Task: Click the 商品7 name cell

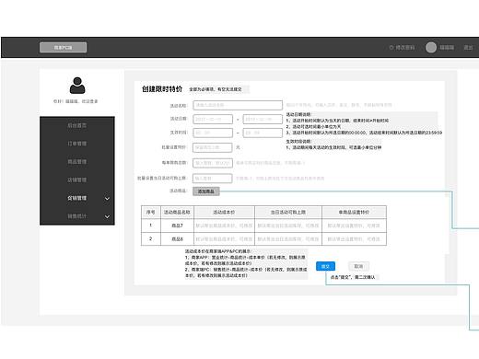Action: [x=177, y=226]
